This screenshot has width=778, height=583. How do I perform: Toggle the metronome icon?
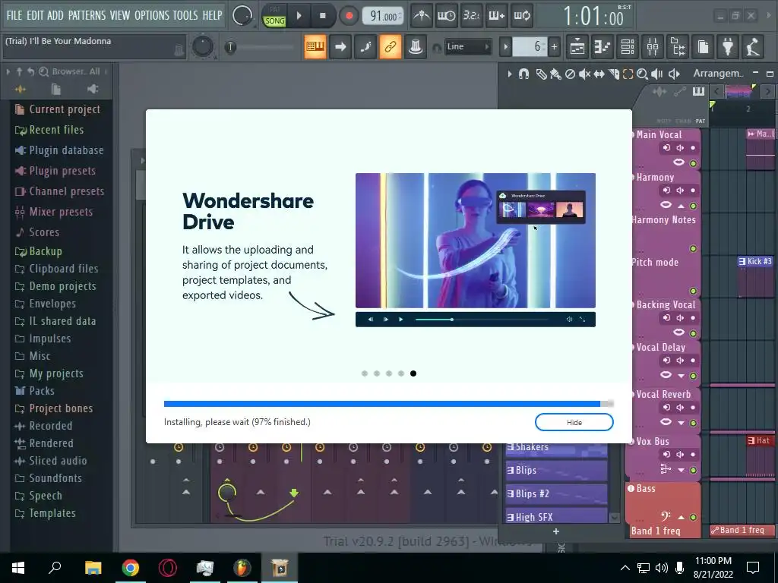422,16
